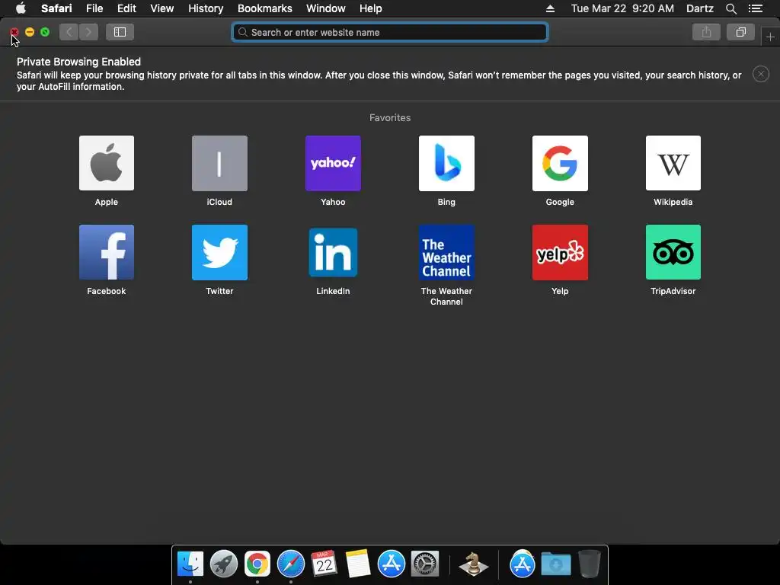The image size is (780, 585).
Task: Open the Apple logo menu
Action: coord(21,8)
